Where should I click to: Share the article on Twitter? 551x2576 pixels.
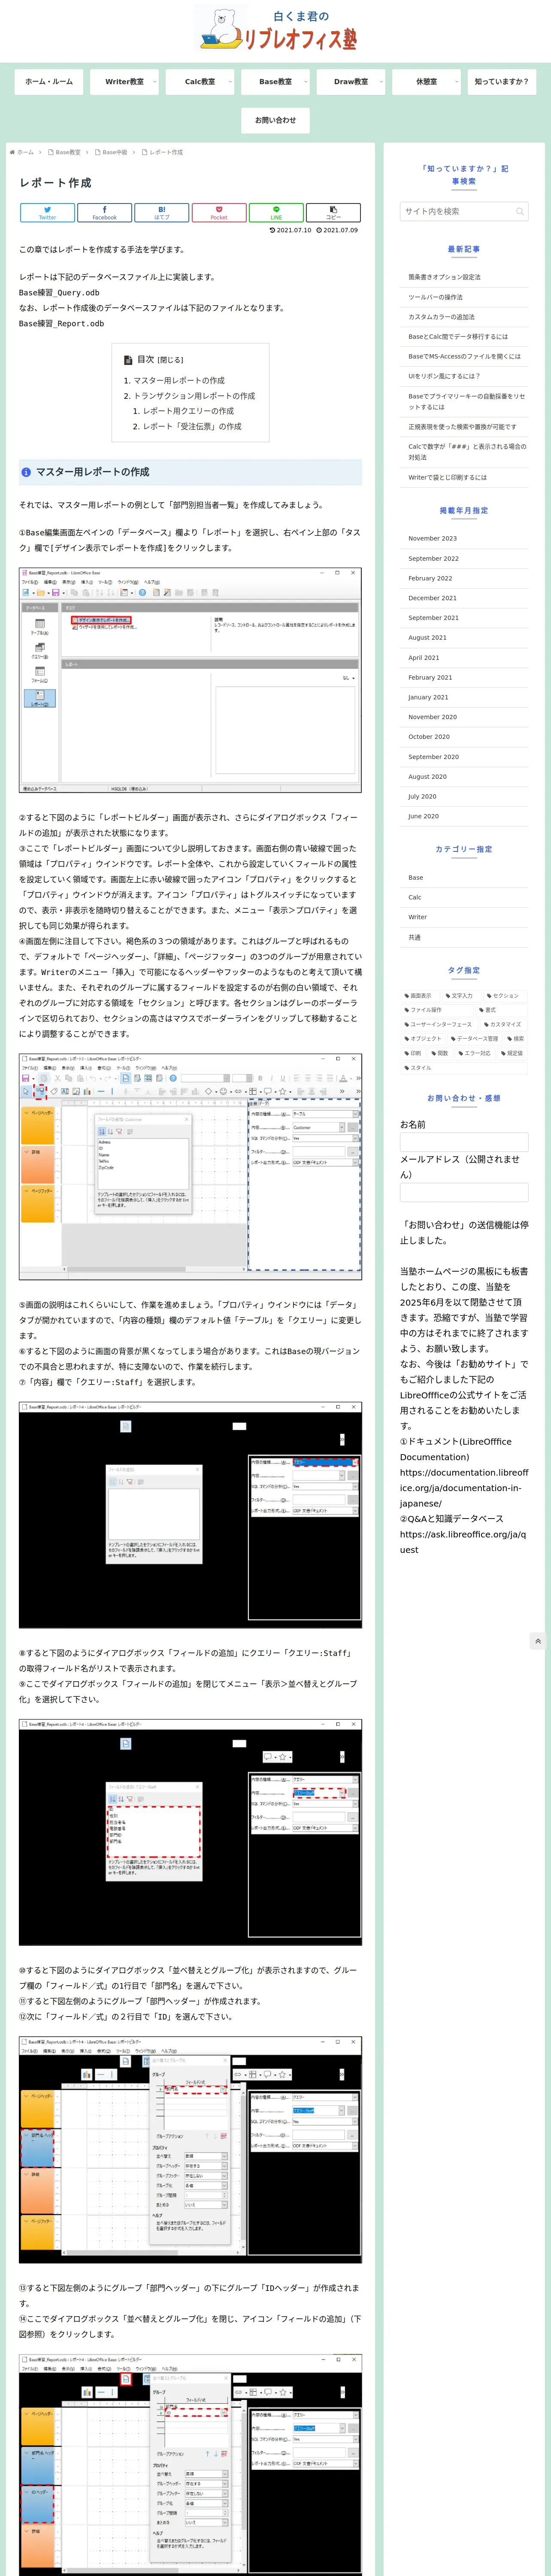[x=47, y=213]
